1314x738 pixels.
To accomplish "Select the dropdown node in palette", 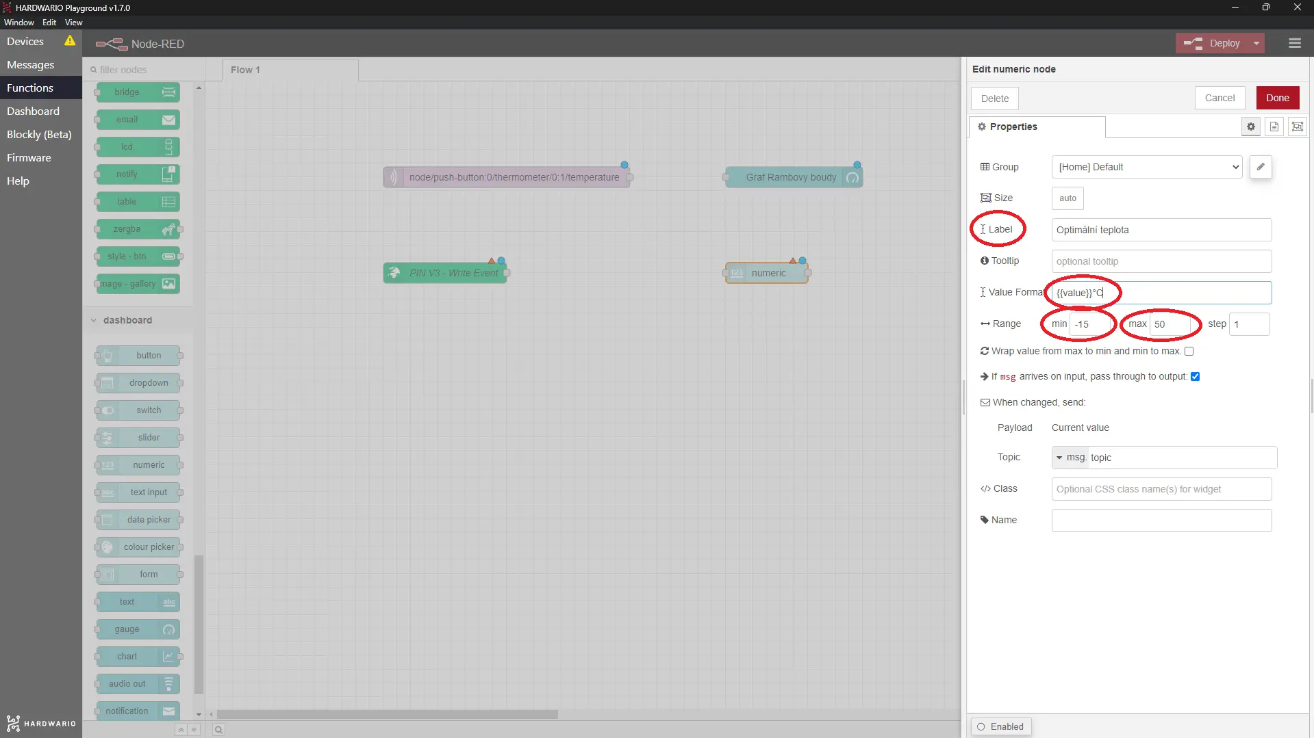I will coord(138,383).
